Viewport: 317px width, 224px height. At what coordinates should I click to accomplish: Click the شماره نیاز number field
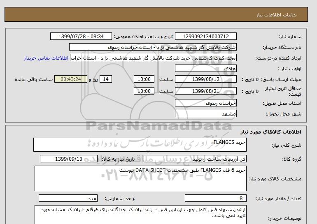coord(205,36)
